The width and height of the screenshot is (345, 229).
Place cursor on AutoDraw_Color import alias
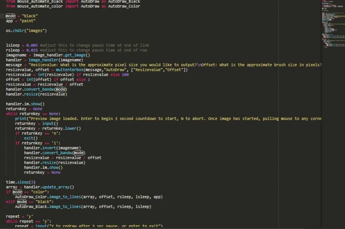124,6
